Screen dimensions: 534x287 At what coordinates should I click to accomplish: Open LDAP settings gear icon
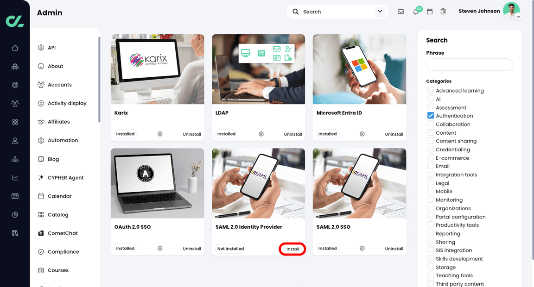point(261,134)
